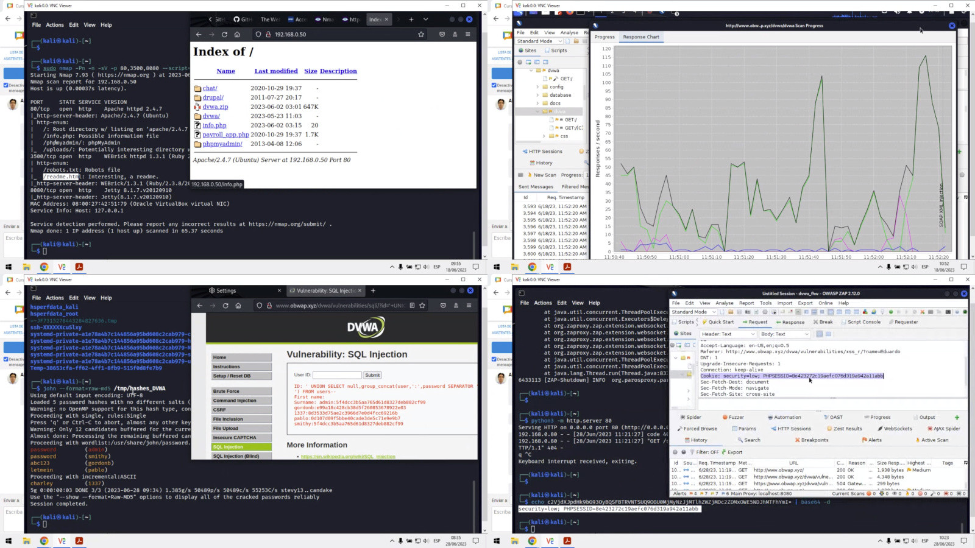Open the Header: Text dropdown in ZAP
The height and width of the screenshot is (548, 975).
tap(728, 334)
